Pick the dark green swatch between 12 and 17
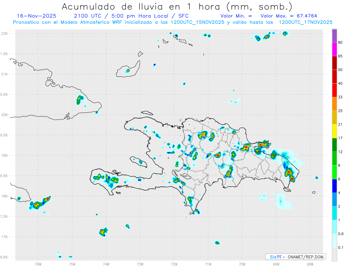 tap(334, 145)
